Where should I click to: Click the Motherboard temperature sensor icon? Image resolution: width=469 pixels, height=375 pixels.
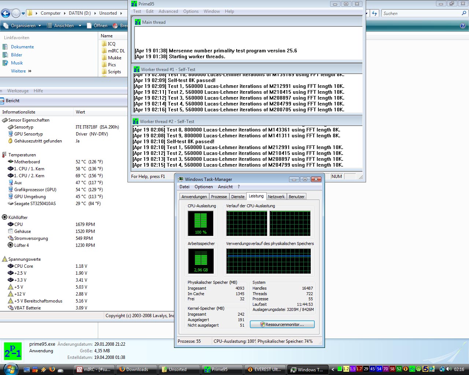pos(11,161)
